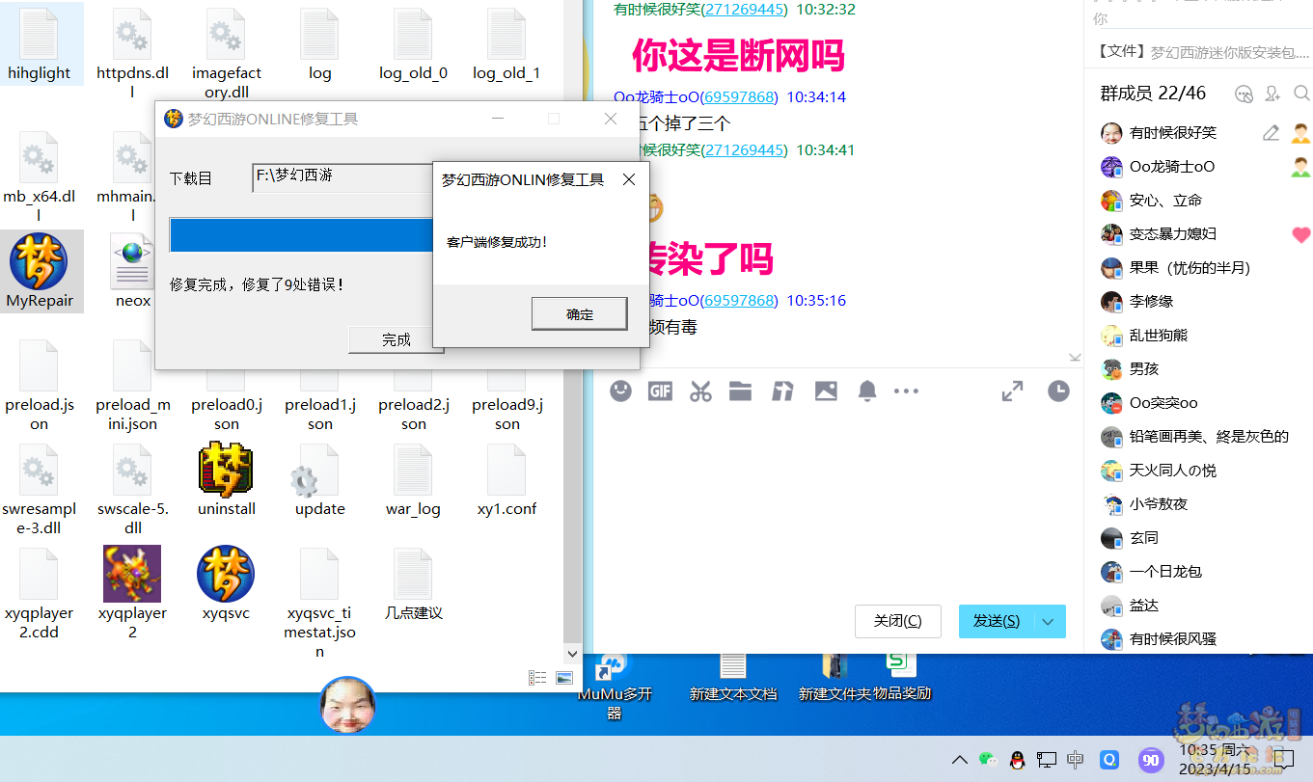Select the 几点建议 text file
Viewport: 1313px width, 782px height.
point(413,583)
